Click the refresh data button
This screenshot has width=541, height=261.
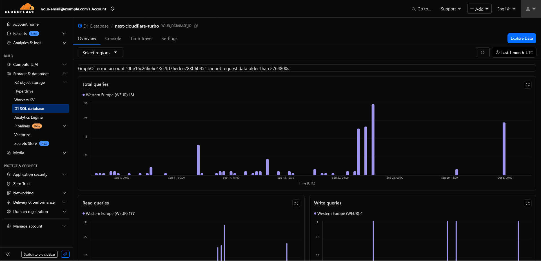pyautogui.click(x=482, y=52)
